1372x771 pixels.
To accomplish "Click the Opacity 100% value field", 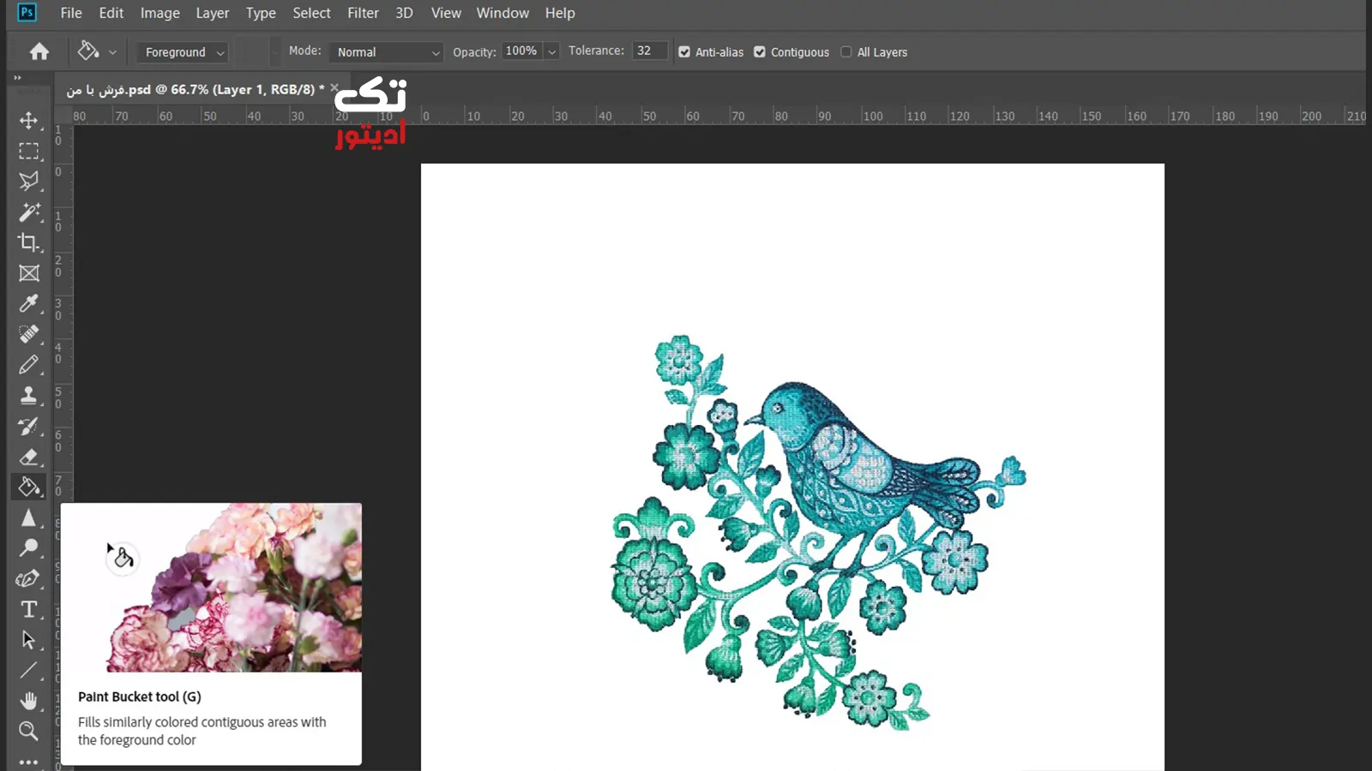I will coord(522,51).
